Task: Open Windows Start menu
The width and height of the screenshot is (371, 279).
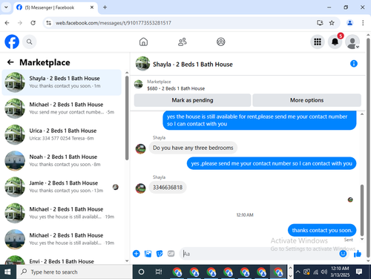Action: pos(7,272)
